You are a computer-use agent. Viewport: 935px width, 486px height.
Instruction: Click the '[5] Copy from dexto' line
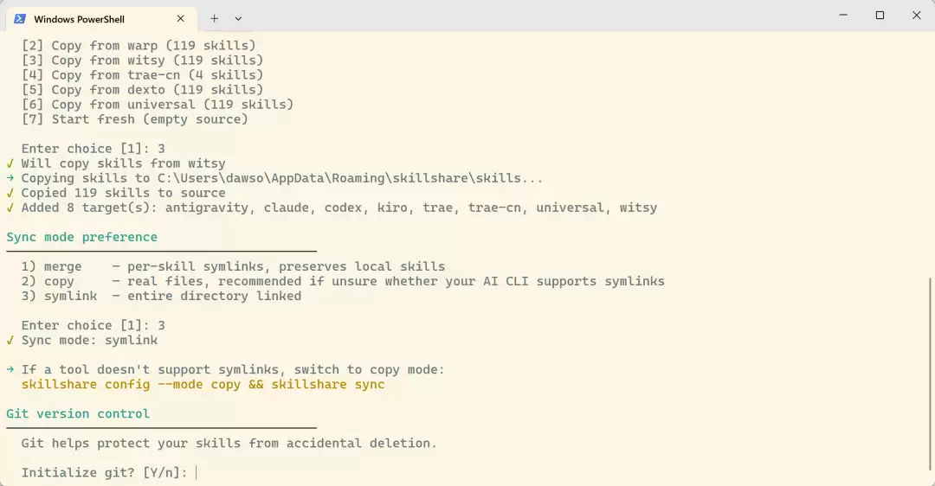coord(142,90)
